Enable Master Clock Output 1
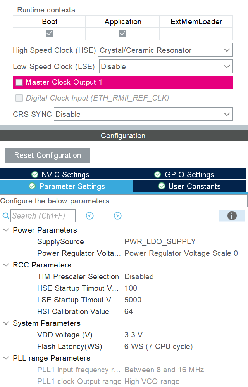This screenshot has width=248, height=387. tap(19, 82)
